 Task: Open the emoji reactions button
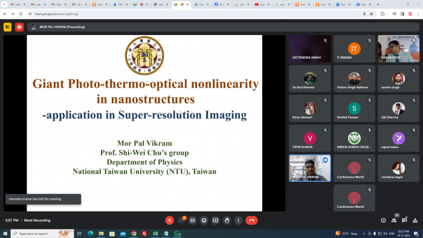[204, 220]
